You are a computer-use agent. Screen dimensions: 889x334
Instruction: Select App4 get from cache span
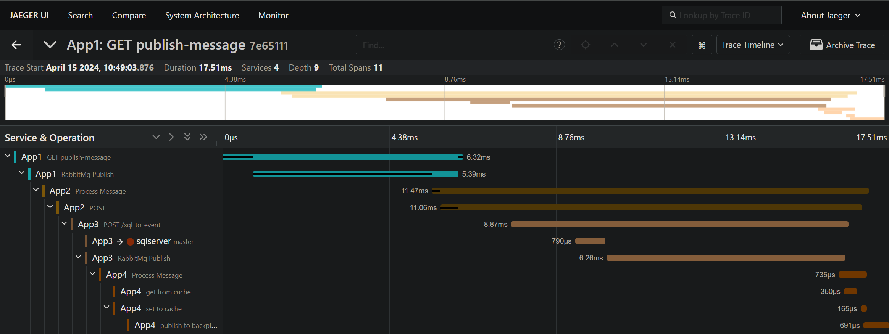click(155, 291)
